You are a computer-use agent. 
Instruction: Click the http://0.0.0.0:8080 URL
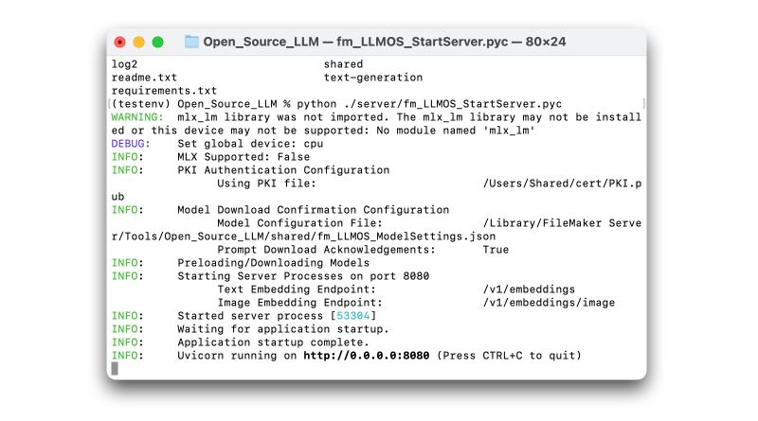366,356
